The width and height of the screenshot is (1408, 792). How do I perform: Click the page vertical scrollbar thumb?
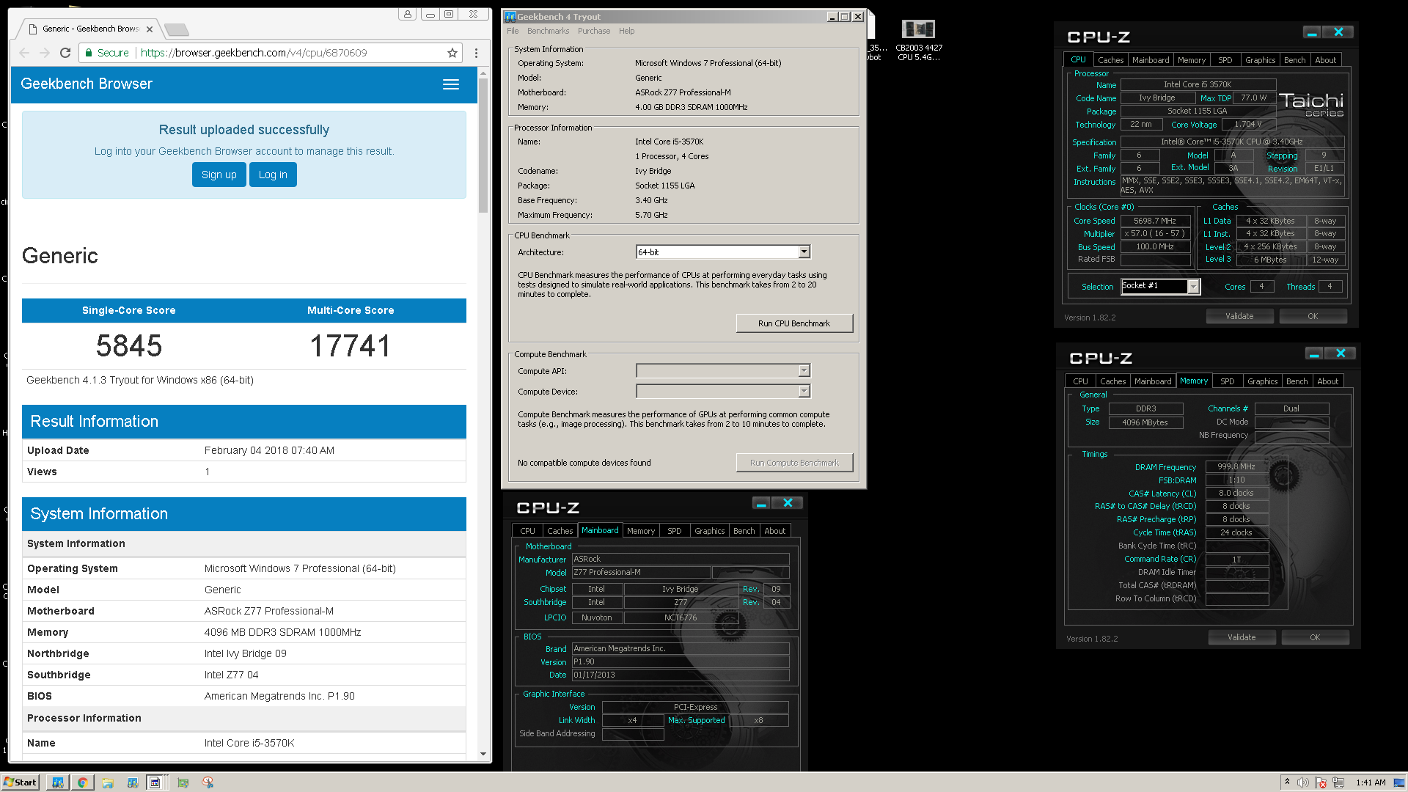[483, 145]
